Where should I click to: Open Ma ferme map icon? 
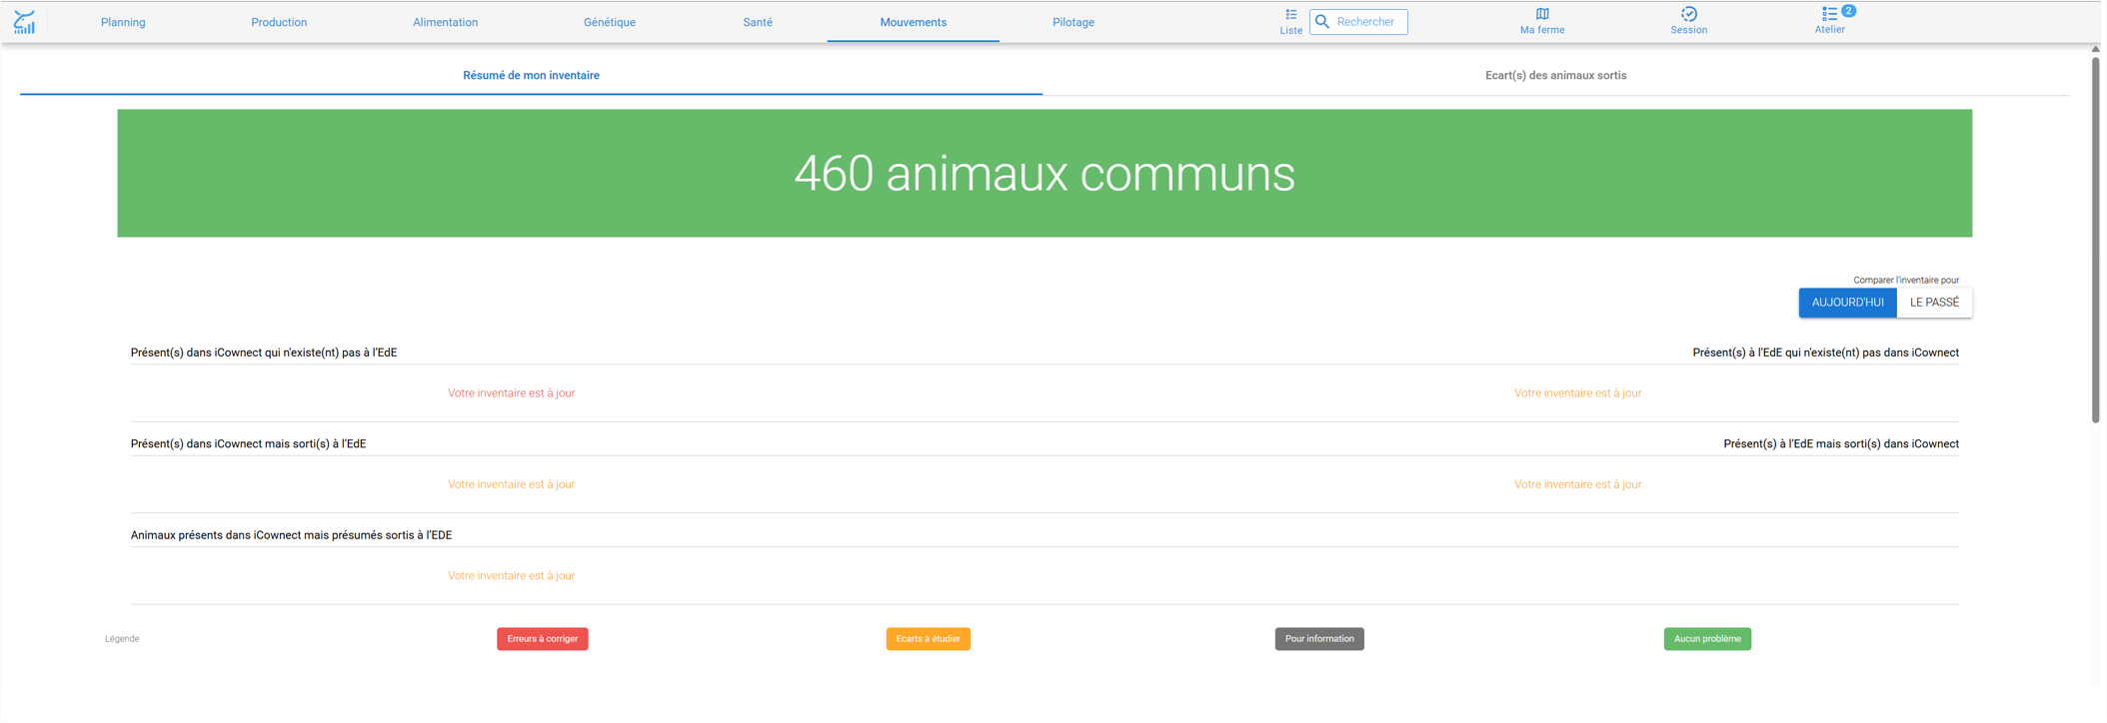(1542, 14)
